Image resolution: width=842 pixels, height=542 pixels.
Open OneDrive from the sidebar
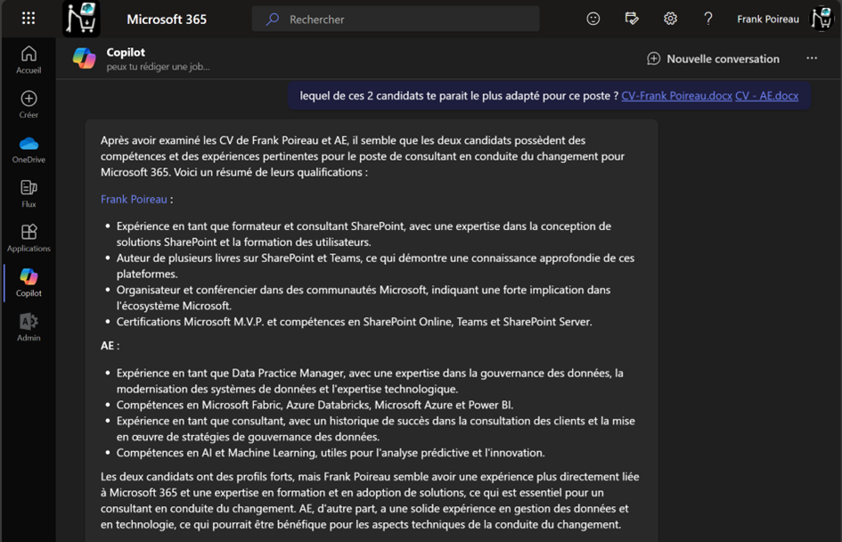point(29,150)
